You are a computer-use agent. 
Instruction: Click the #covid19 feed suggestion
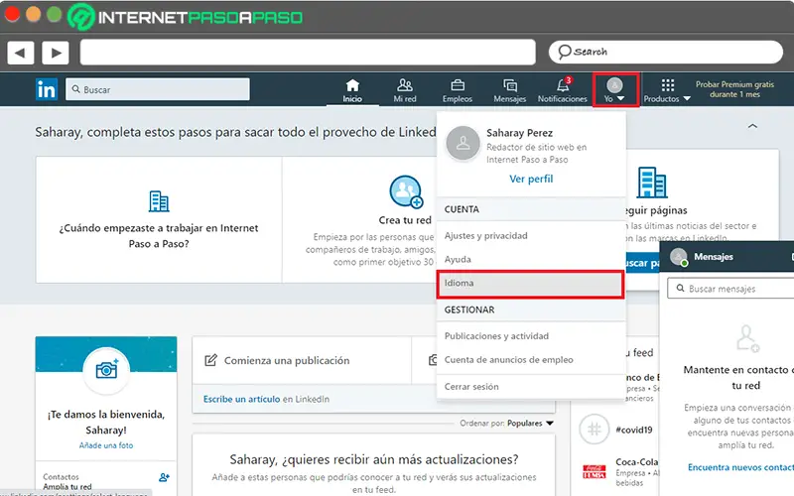pos(634,430)
